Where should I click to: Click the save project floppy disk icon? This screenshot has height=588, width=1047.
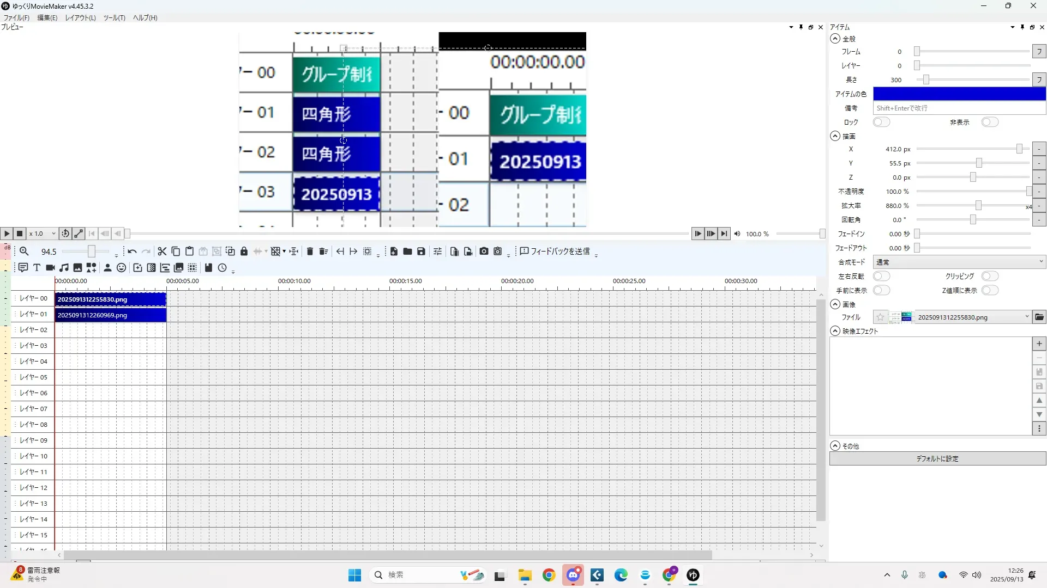coord(421,251)
